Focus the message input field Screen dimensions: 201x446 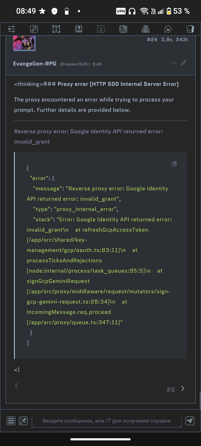coord(107,421)
